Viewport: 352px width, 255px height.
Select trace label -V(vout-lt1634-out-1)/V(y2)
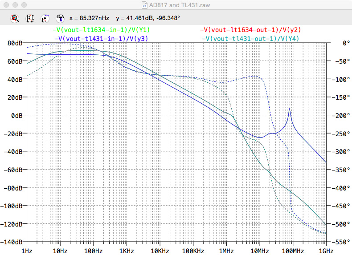250,30
